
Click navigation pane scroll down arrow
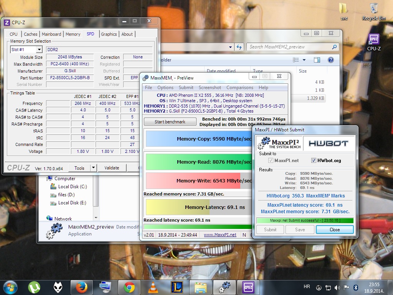96,218
